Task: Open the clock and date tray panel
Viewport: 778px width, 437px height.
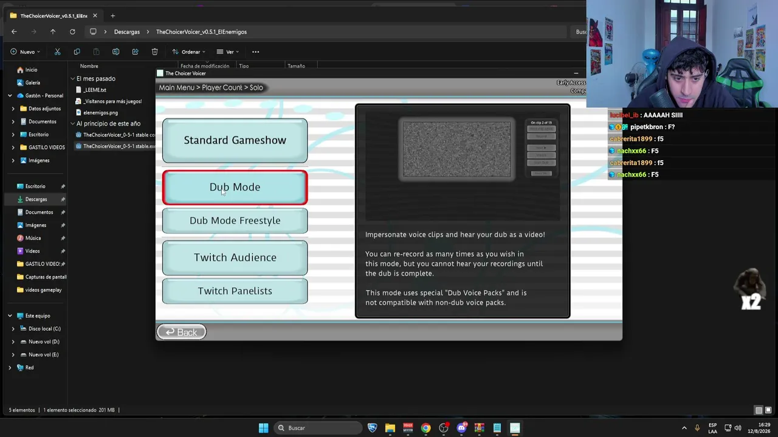Action: click(x=759, y=428)
